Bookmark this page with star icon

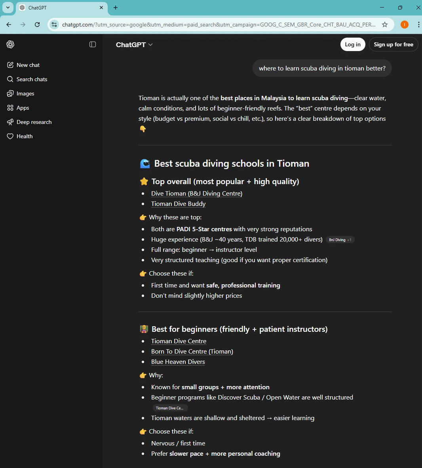[385, 25]
